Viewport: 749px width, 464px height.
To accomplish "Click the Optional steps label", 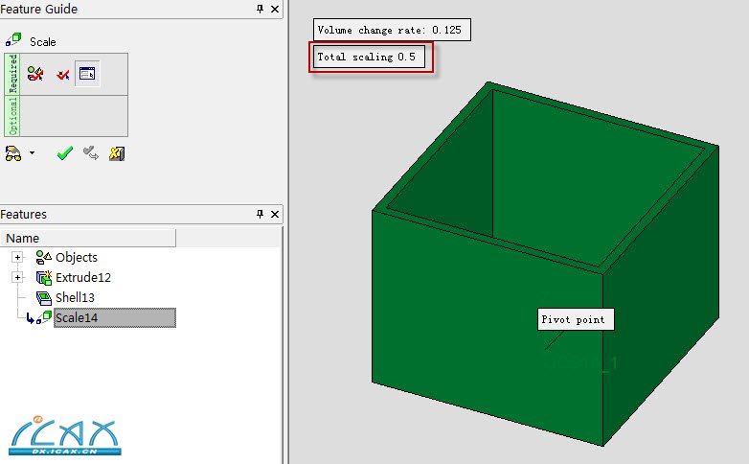I will pyautogui.click(x=12, y=116).
